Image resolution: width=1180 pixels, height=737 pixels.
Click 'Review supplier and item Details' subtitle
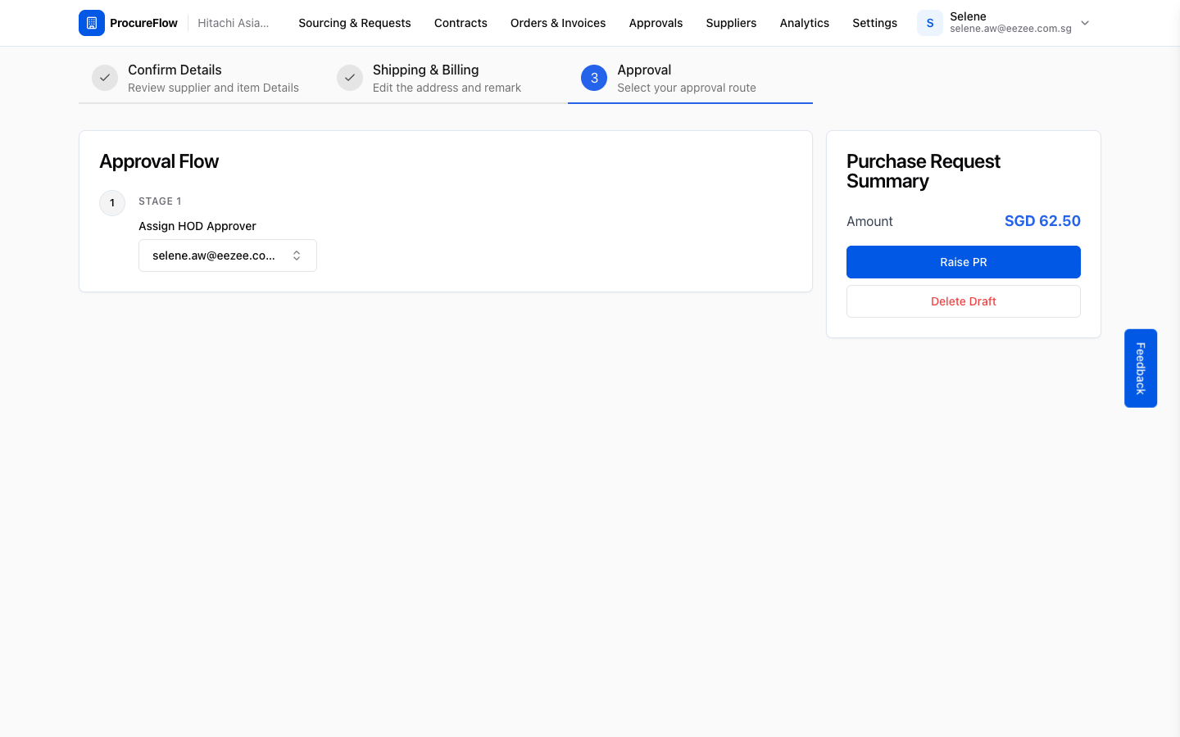pyautogui.click(x=213, y=88)
